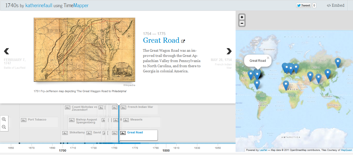The height and width of the screenshot is (155, 353).
Task: Select the French Indian War timeline event
Action: (x=139, y=109)
